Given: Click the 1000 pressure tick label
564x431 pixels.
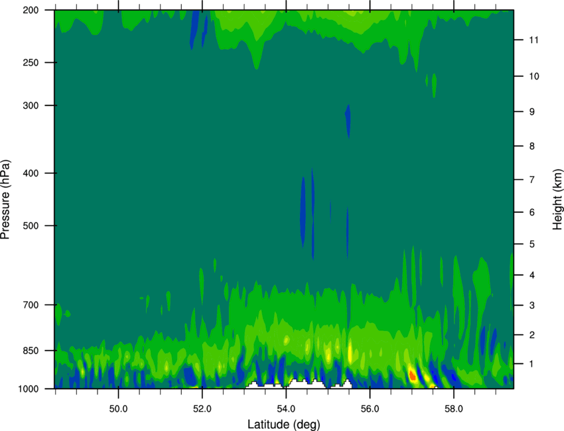Looking at the screenshot, I should click(x=29, y=389).
